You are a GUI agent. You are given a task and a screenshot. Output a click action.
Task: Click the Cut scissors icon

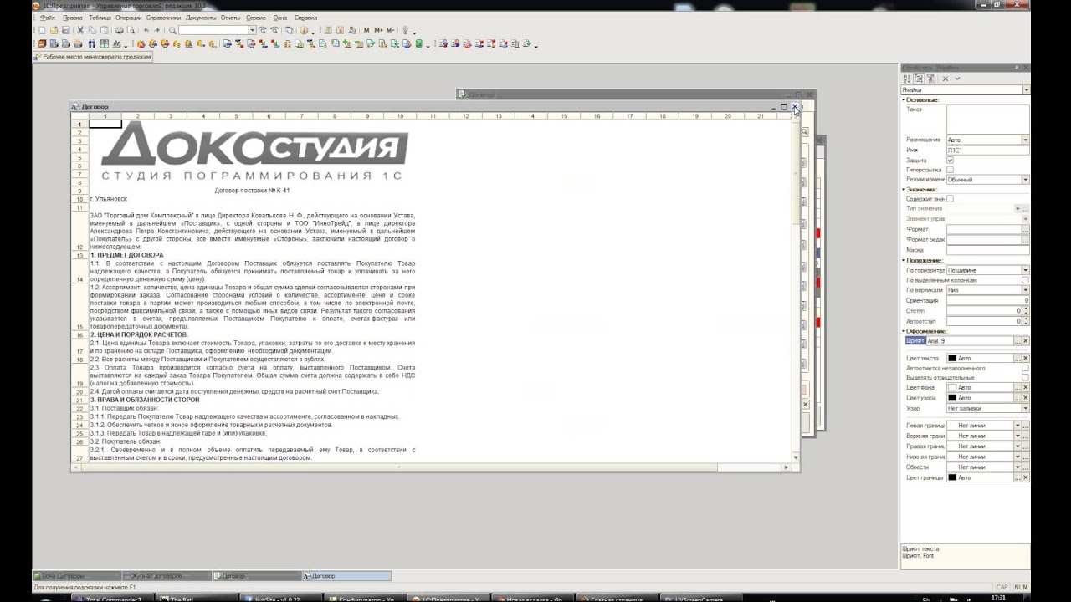coord(80,30)
